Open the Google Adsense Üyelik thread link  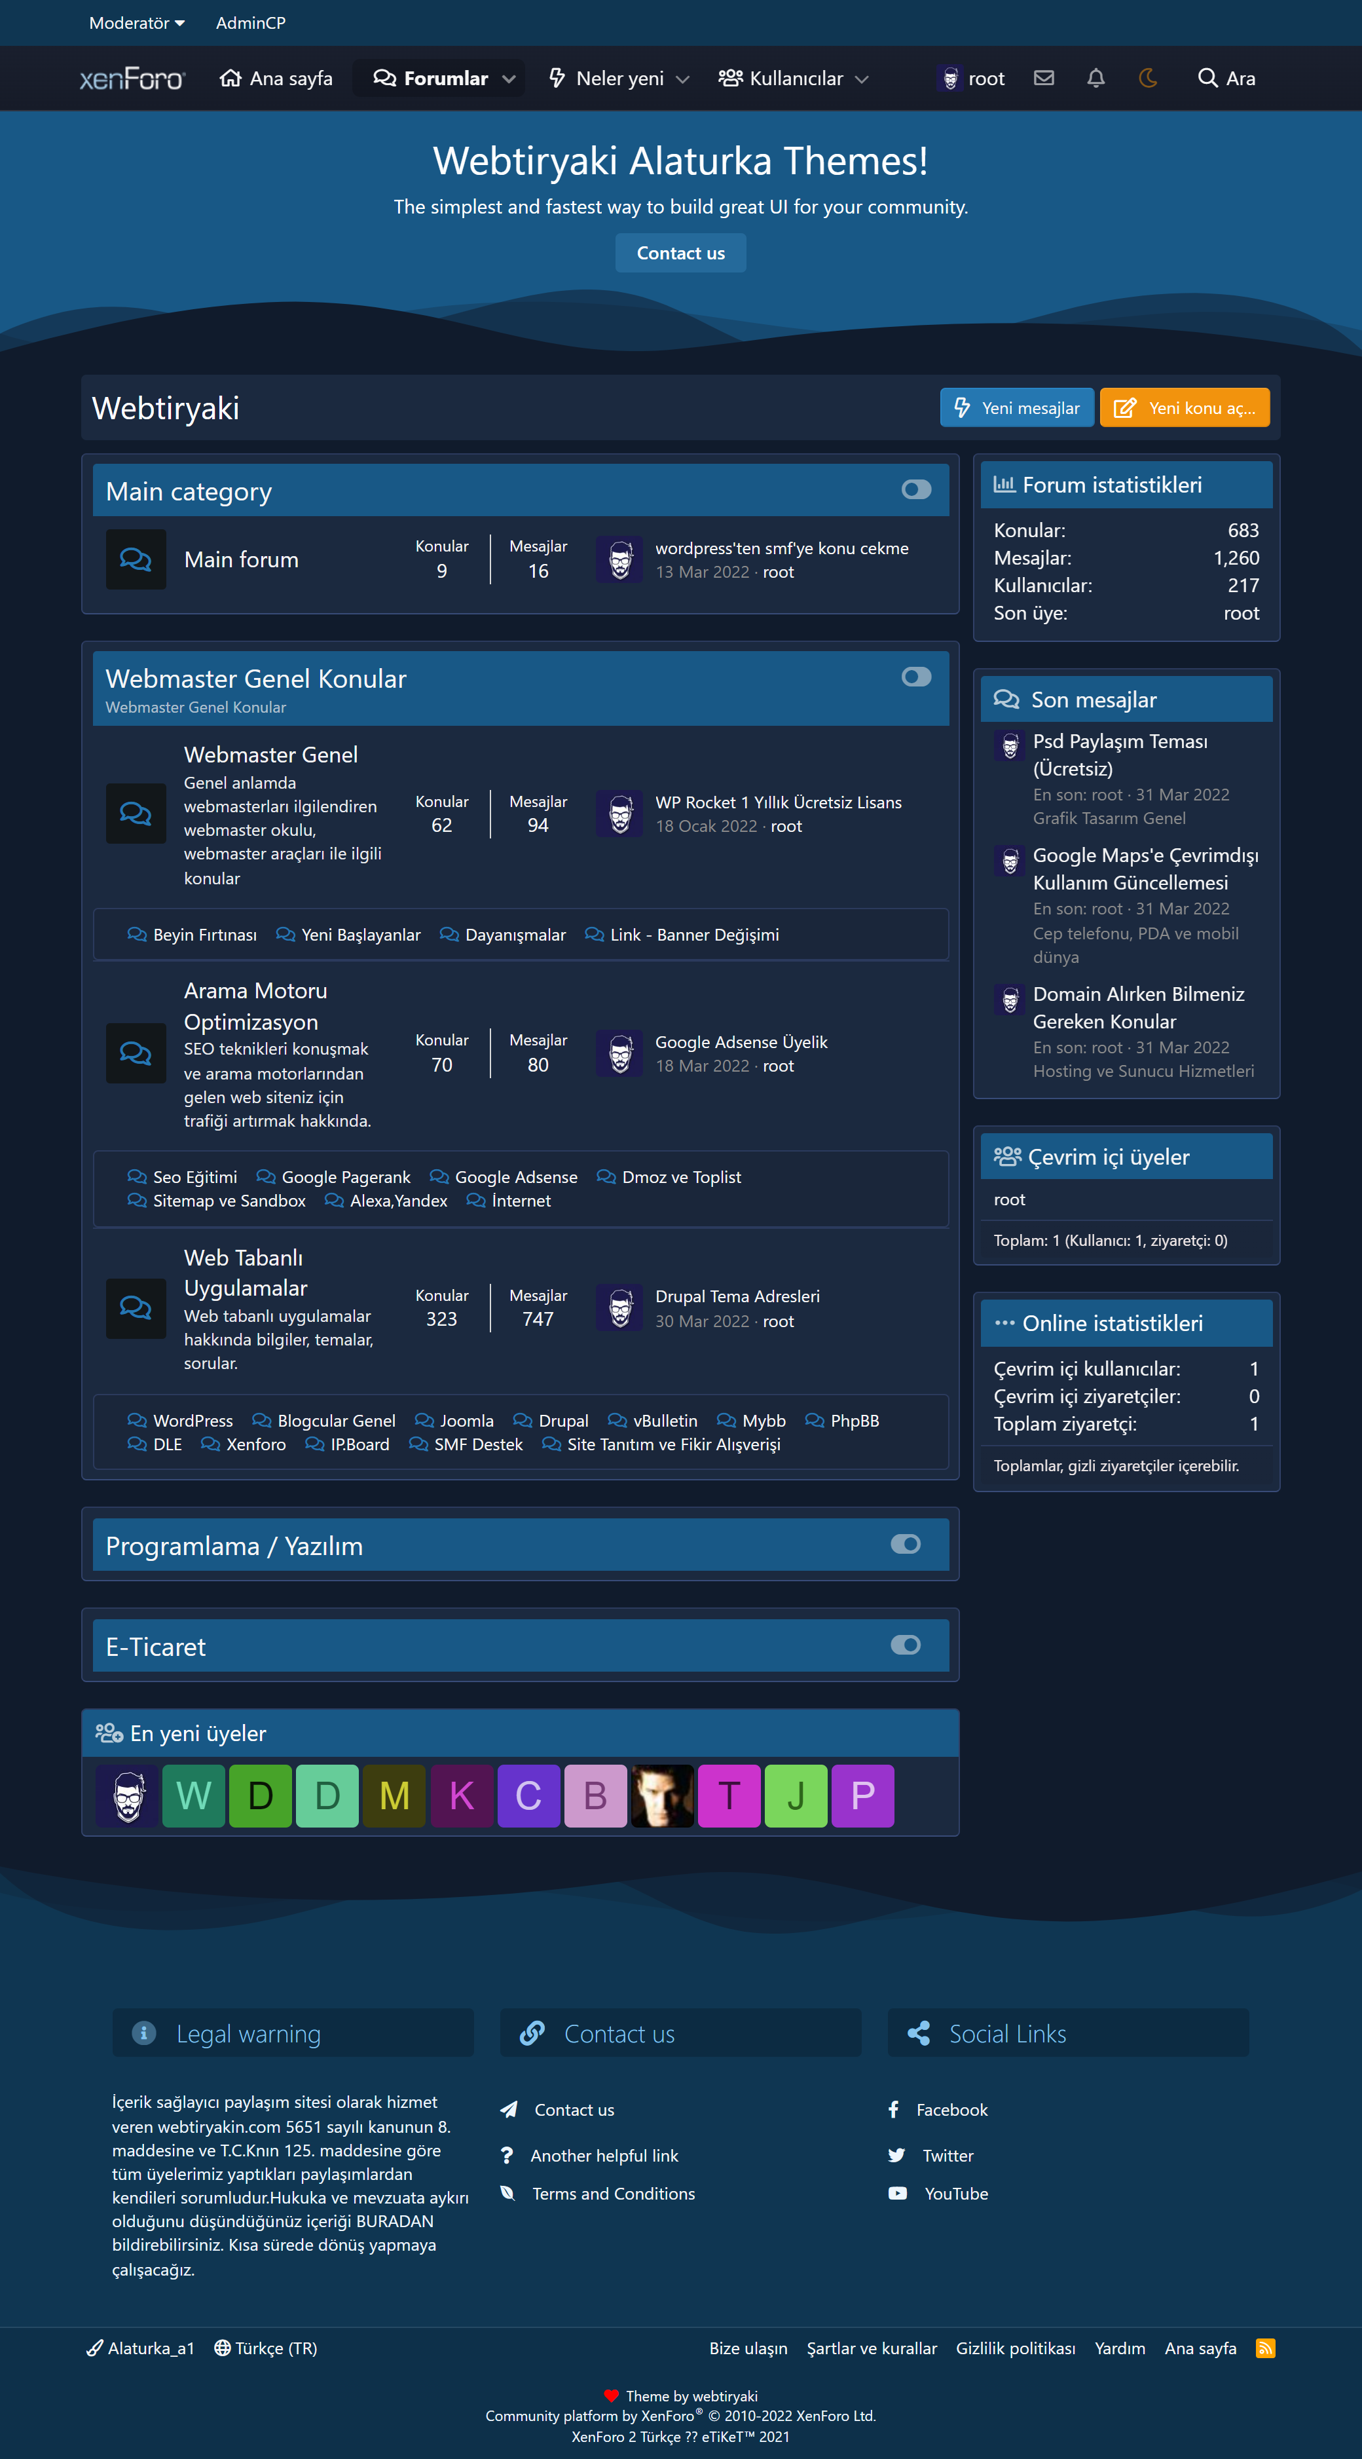coord(741,1042)
